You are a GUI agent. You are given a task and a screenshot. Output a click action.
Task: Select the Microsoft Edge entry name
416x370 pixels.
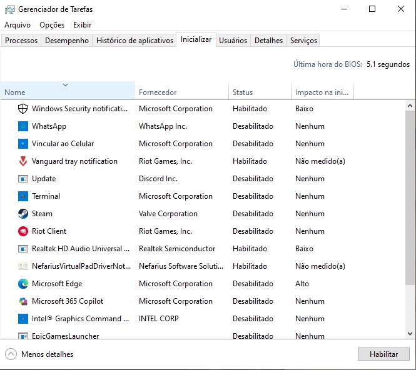[57, 284]
